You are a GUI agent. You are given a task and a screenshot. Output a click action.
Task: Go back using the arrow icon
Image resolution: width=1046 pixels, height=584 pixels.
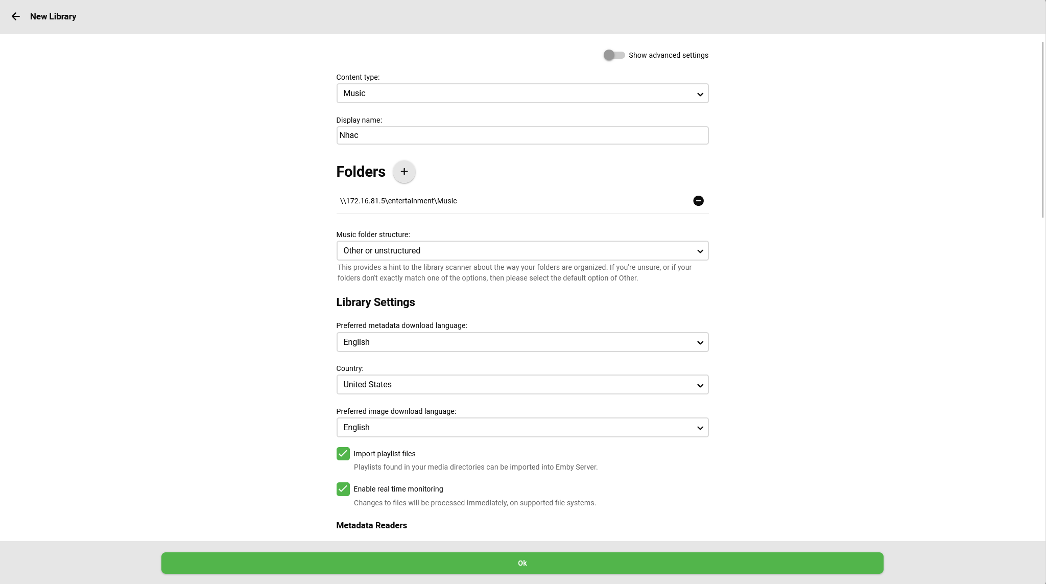16,16
